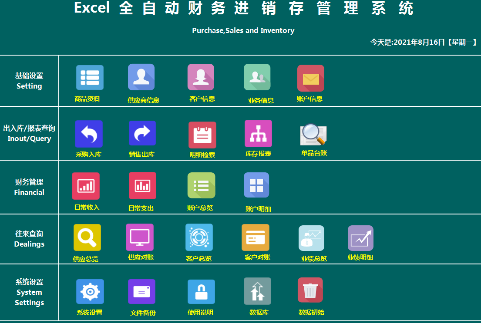Viewport: 481px width, 323px height.
Task: Open 账户信息 account information envelope icon
Action: [310, 77]
